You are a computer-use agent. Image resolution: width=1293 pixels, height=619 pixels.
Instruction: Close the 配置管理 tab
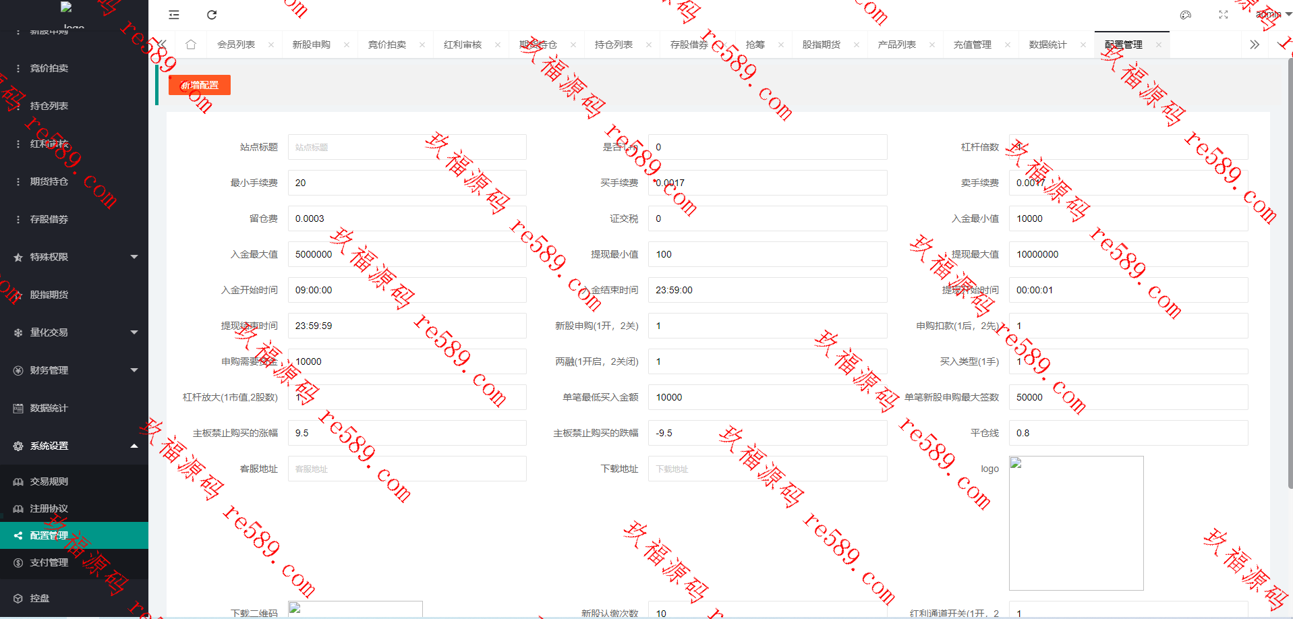tap(1159, 45)
